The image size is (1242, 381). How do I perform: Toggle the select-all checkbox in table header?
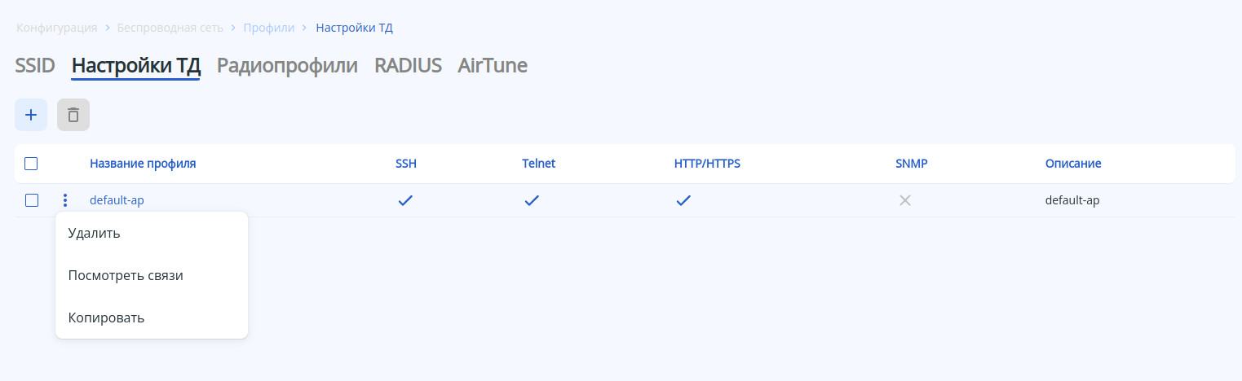pos(31,164)
